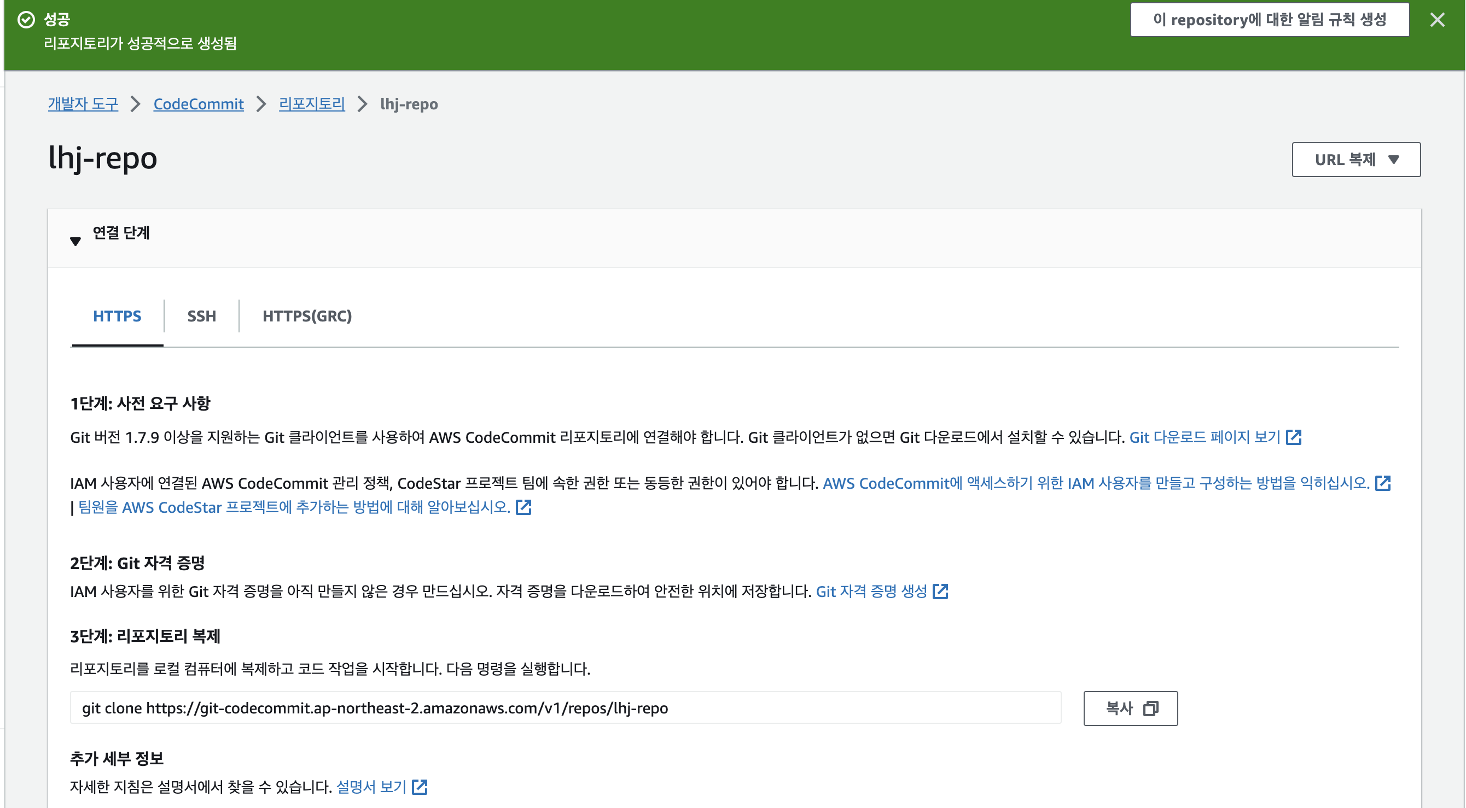Click external link icon after the CodeStar team member link
The height and width of the screenshot is (808, 1466).
coord(523,507)
